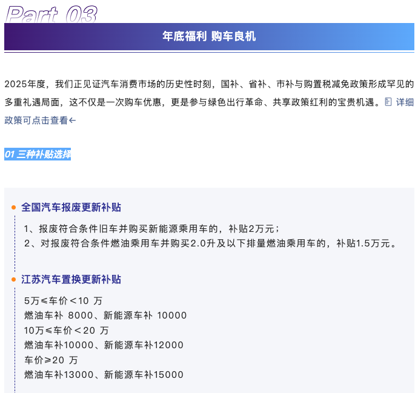Open the 政策可点击查看 policy link

(36, 121)
